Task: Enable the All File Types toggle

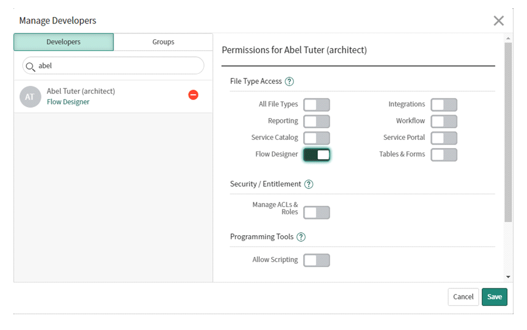Action: pos(316,105)
